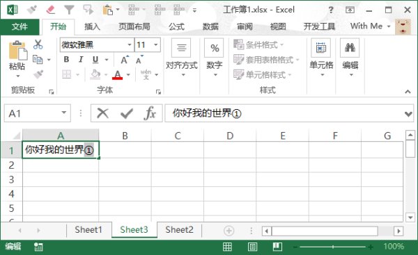
Task: Switch to the 插入 Insert tab
Action: (x=92, y=26)
